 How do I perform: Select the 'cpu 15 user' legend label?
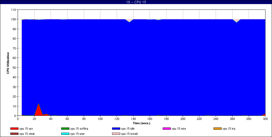coord(77,134)
